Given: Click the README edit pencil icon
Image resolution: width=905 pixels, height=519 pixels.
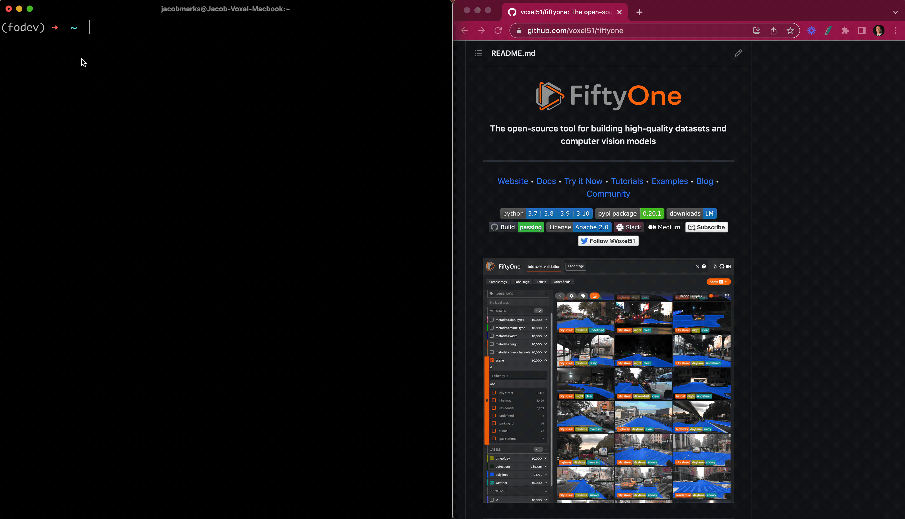Looking at the screenshot, I should pyautogui.click(x=738, y=53).
